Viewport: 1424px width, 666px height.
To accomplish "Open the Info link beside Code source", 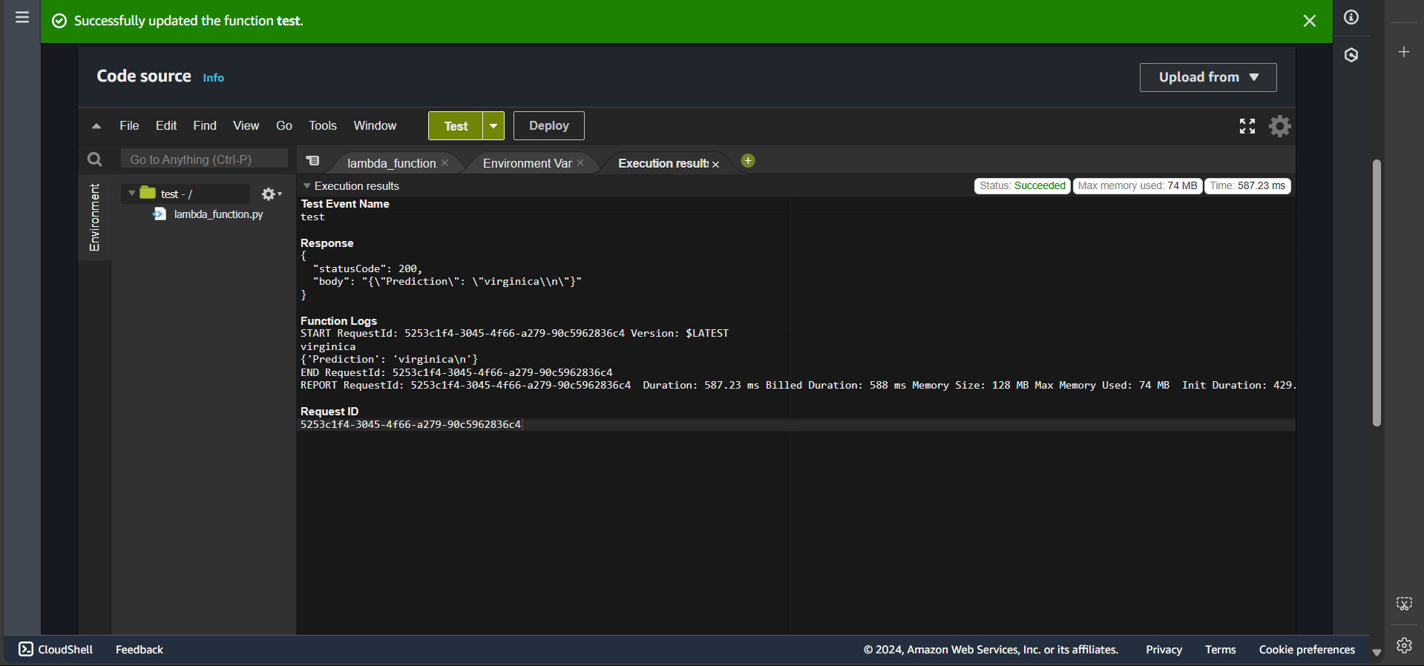I will [213, 78].
